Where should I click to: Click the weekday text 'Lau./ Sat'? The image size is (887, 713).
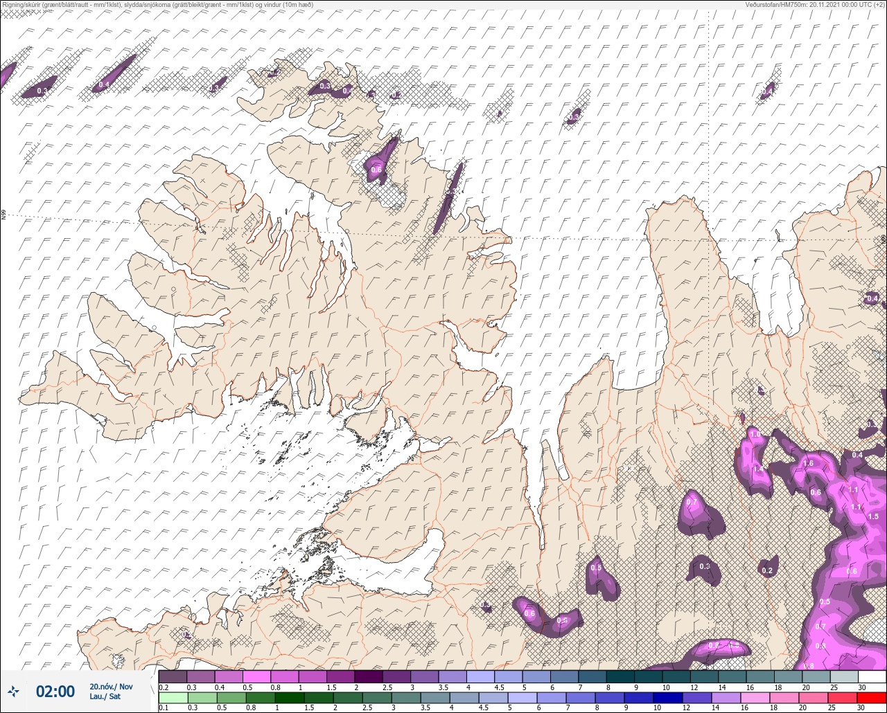[105, 696]
